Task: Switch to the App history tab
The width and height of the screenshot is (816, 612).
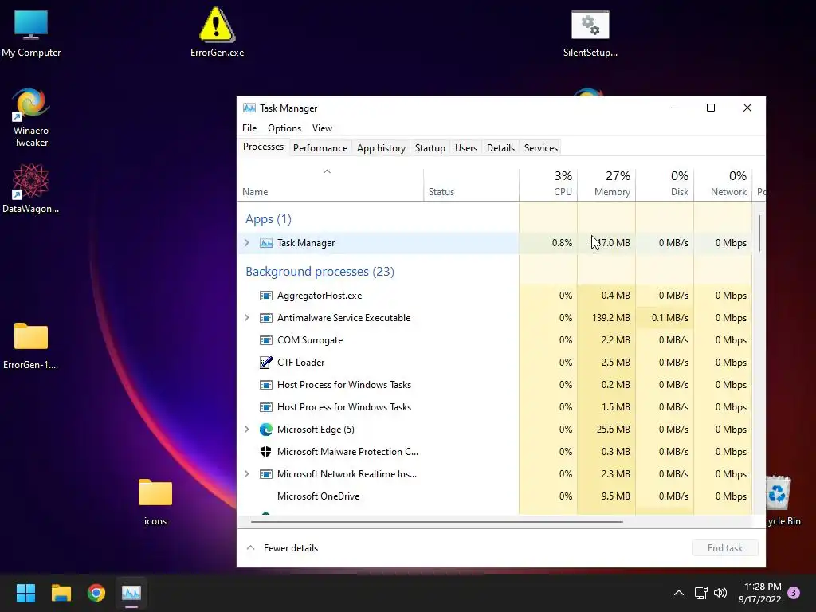Action: click(x=381, y=148)
